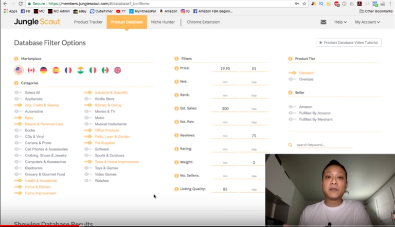
Task: Click the info icon beside Filters heading
Action: [x=176, y=59]
